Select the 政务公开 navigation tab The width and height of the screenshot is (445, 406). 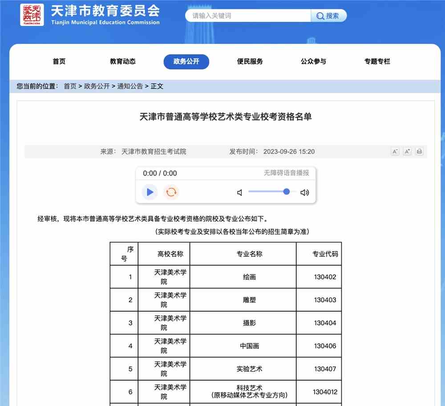pyautogui.click(x=186, y=61)
